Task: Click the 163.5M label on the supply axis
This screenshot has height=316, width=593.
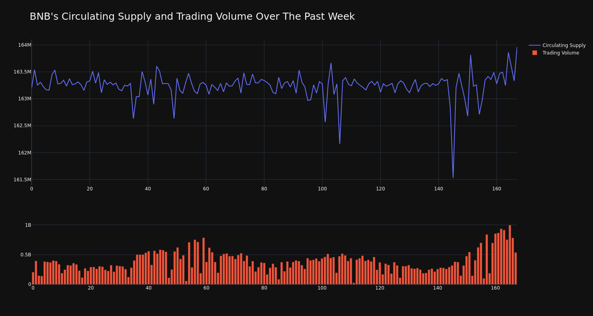Action: 22,72
